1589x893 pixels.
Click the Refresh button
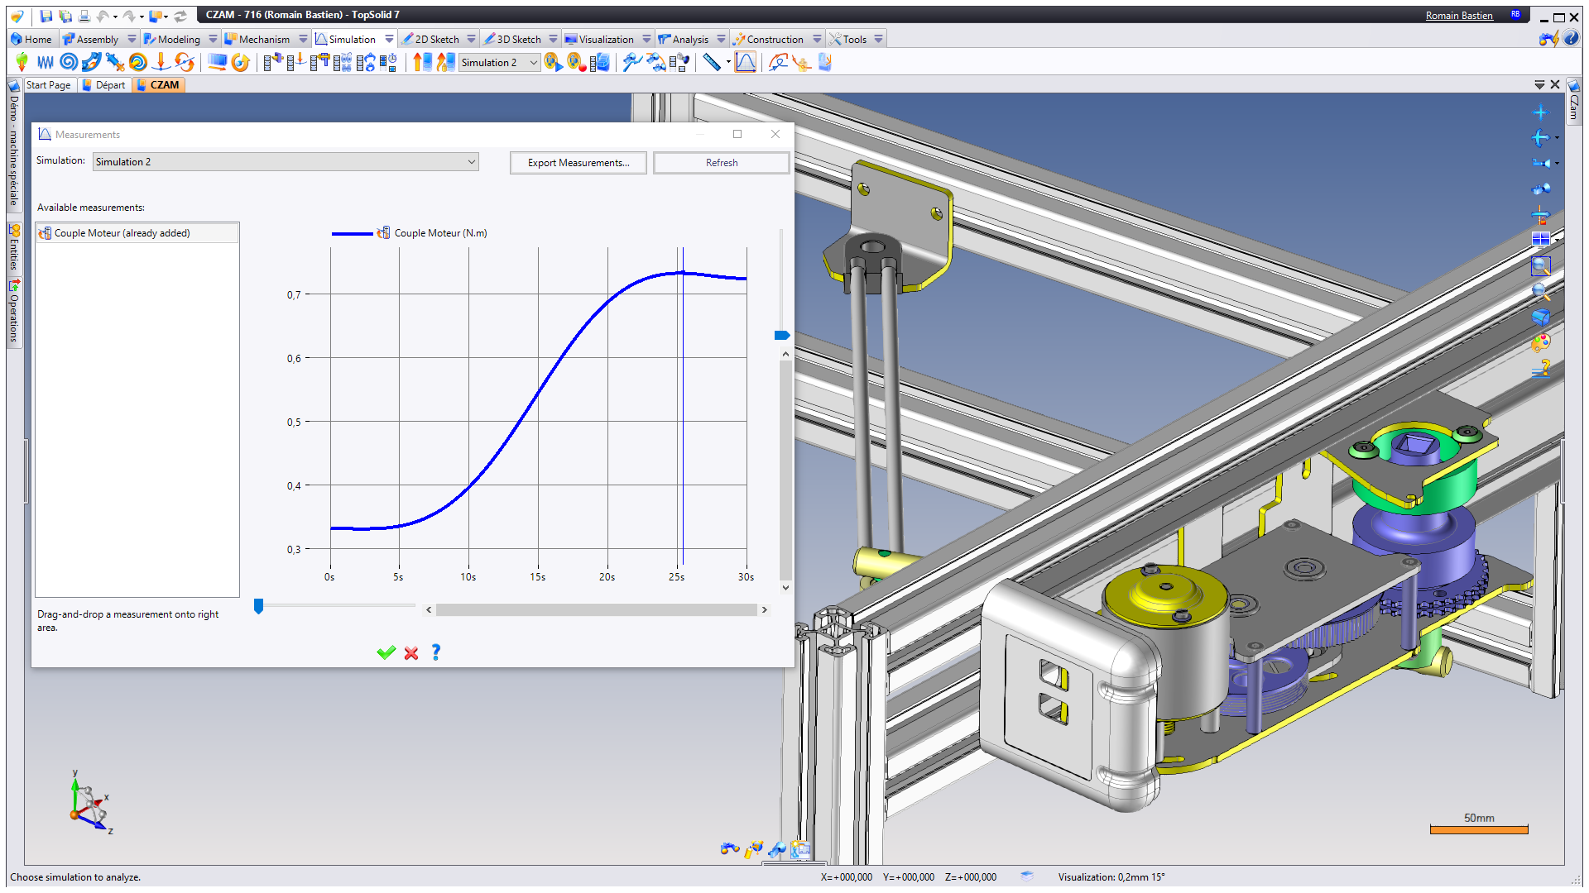pos(721,163)
